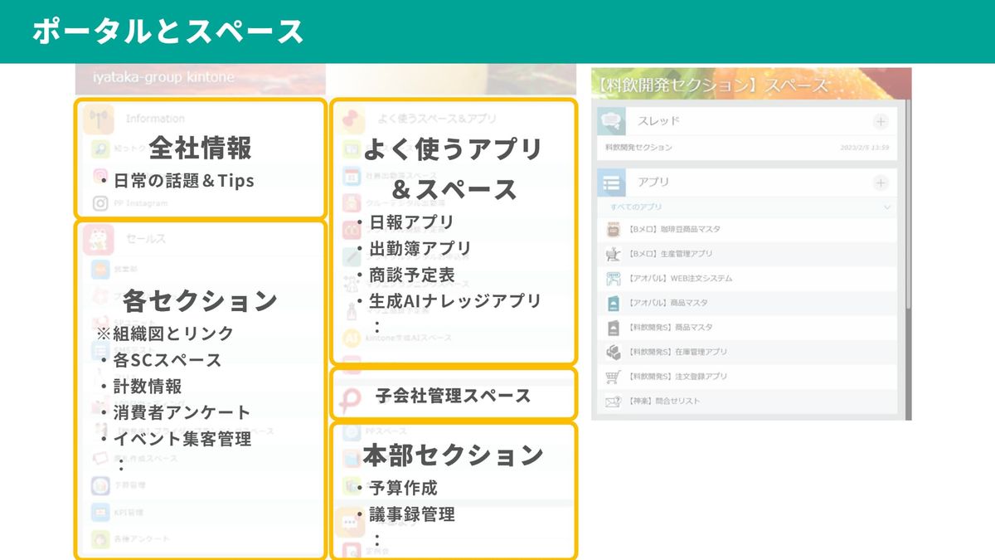Image resolution: width=995 pixels, height=560 pixels.
Task: Click the 【Bメロ】珈琲豆商品マスタ app icon
Action: pos(614,229)
